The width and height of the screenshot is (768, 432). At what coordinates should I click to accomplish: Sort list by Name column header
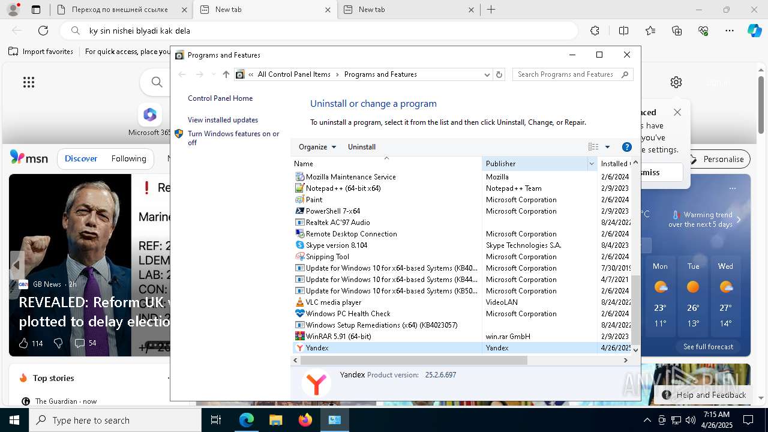pos(386,164)
